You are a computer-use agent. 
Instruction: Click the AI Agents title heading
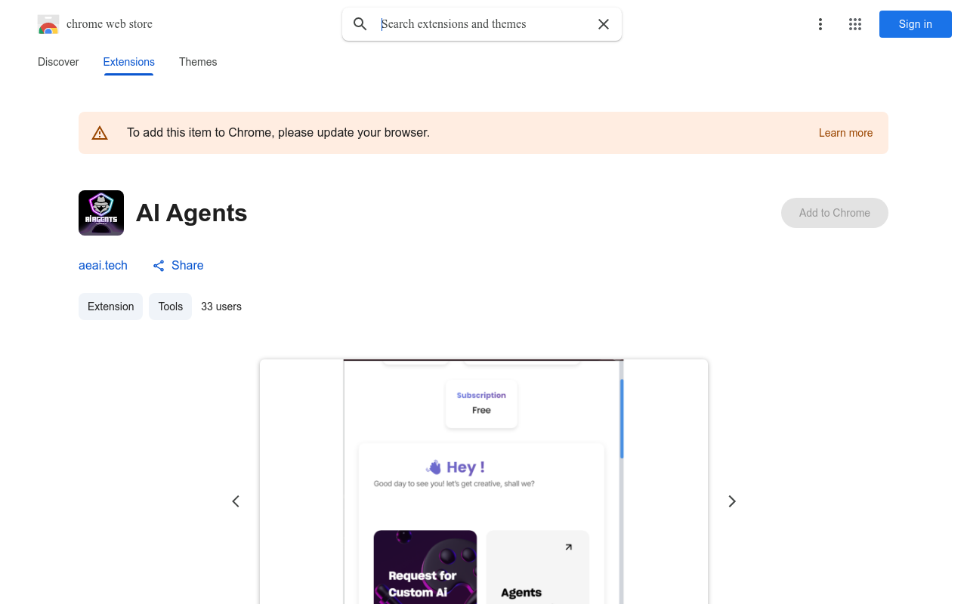pyautogui.click(x=192, y=213)
